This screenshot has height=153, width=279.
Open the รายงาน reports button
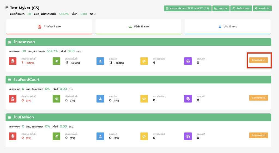221,8
